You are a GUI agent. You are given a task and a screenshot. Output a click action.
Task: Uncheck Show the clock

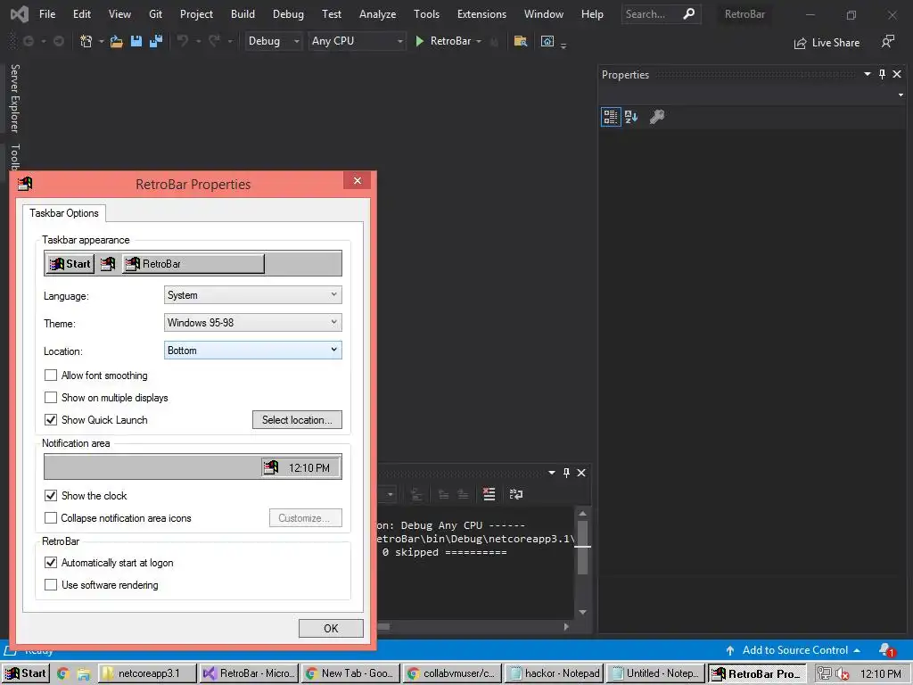tap(51, 495)
